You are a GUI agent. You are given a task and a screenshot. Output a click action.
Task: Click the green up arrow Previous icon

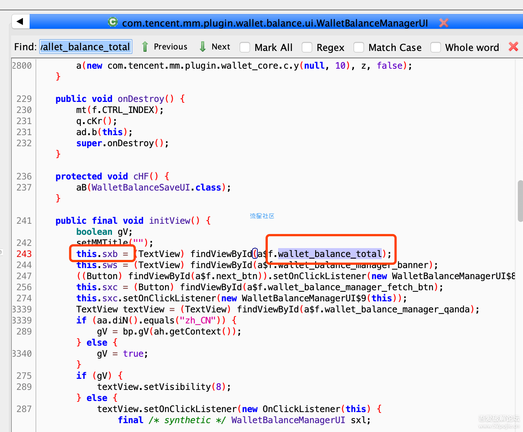(x=145, y=47)
